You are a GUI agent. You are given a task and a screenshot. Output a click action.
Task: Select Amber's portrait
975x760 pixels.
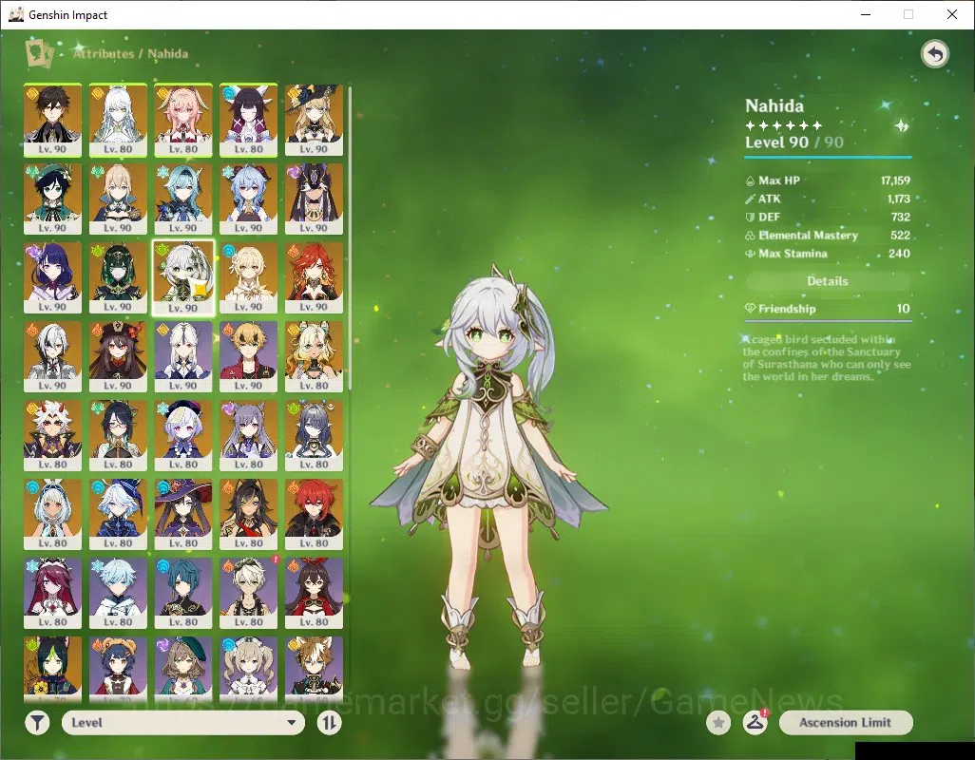tap(314, 594)
